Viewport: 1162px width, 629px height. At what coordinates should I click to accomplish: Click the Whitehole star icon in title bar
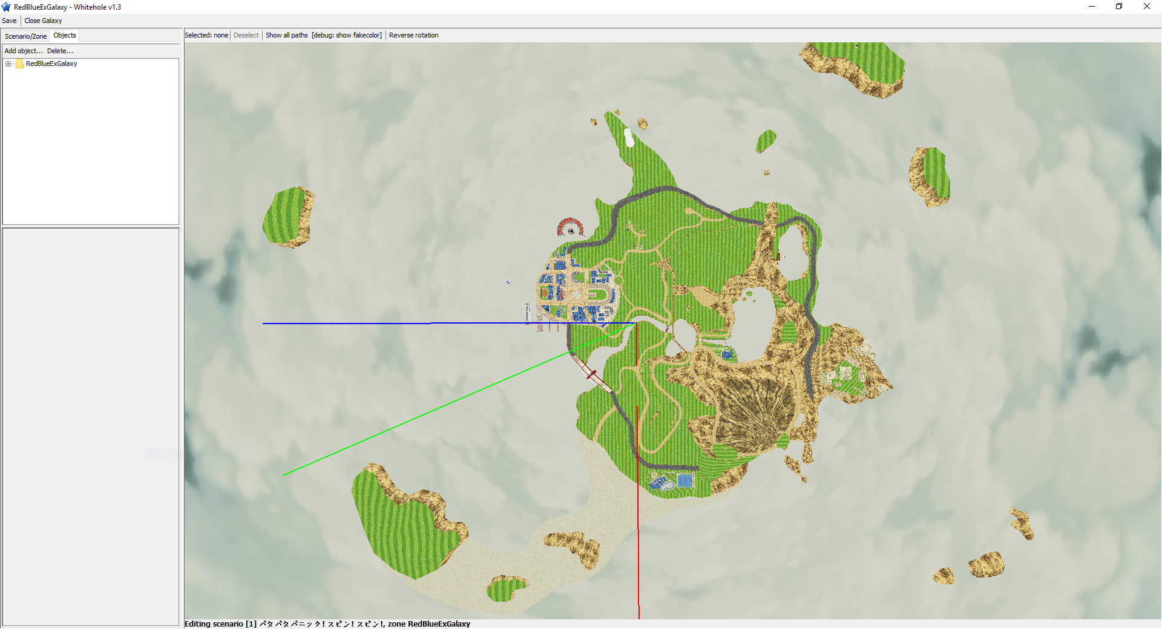tap(7, 7)
